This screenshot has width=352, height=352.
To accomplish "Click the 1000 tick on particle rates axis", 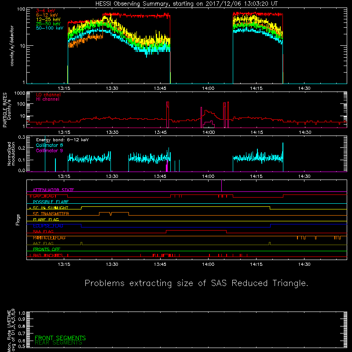I will 20,93.
